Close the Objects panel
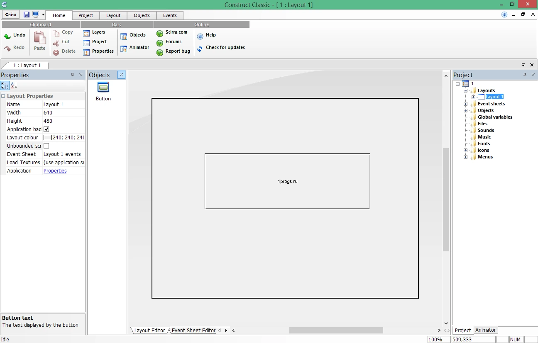The width and height of the screenshot is (538, 343). [x=121, y=75]
